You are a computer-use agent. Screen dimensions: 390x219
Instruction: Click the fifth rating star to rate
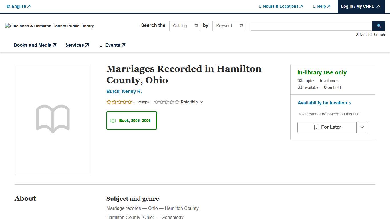177,102
